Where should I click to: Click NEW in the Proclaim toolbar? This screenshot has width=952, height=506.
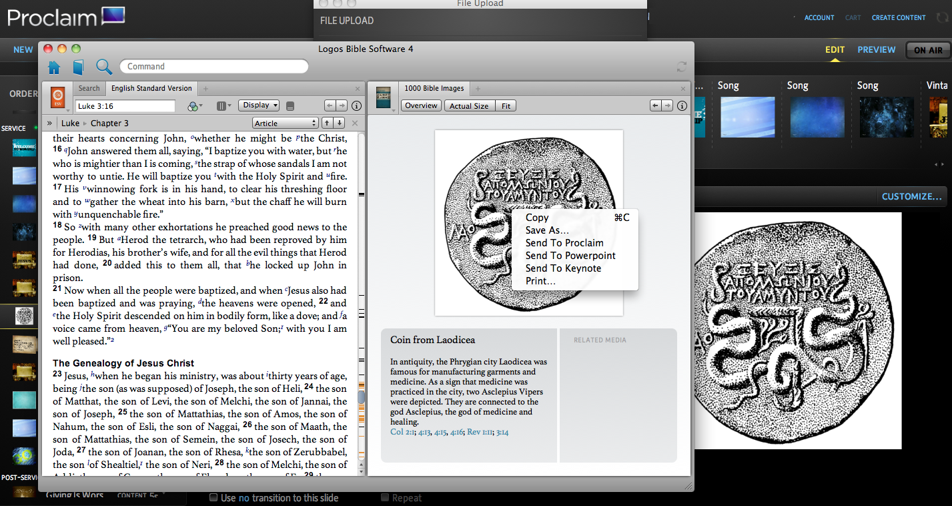pyautogui.click(x=23, y=49)
